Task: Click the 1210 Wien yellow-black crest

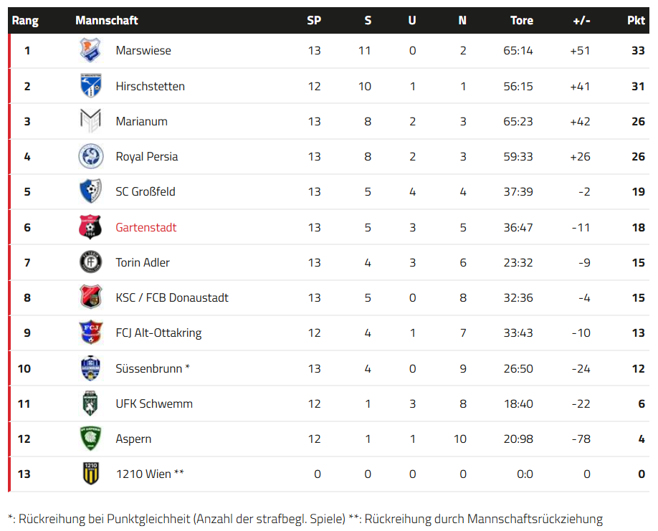Action: tap(90, 474)
